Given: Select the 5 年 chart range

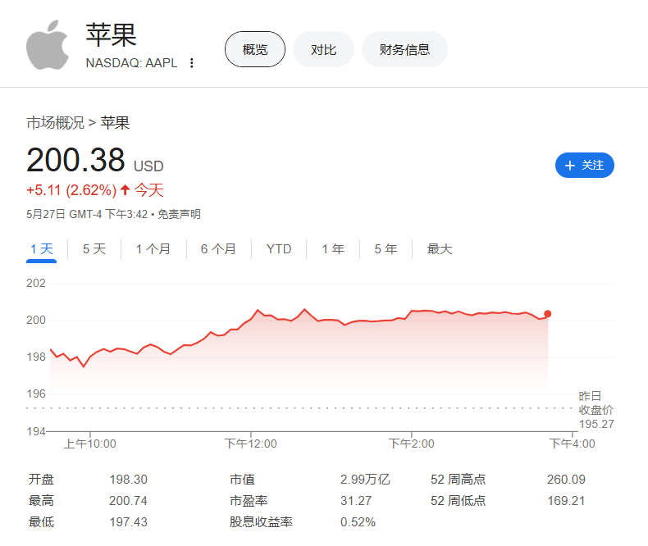Looking at the screenshot, I should pos(386,249).
